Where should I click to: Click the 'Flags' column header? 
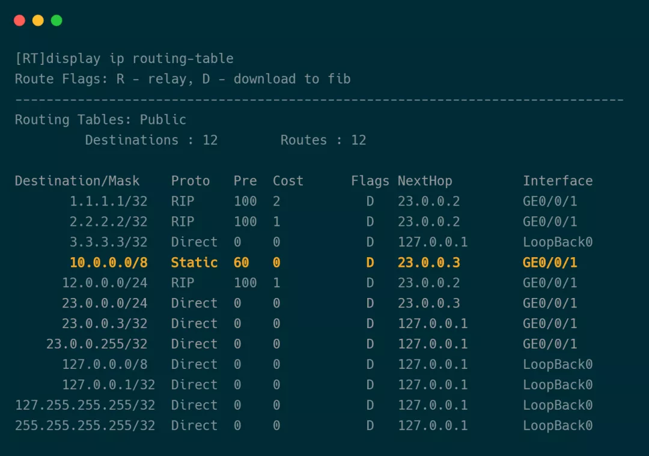[x=370, y=181]
